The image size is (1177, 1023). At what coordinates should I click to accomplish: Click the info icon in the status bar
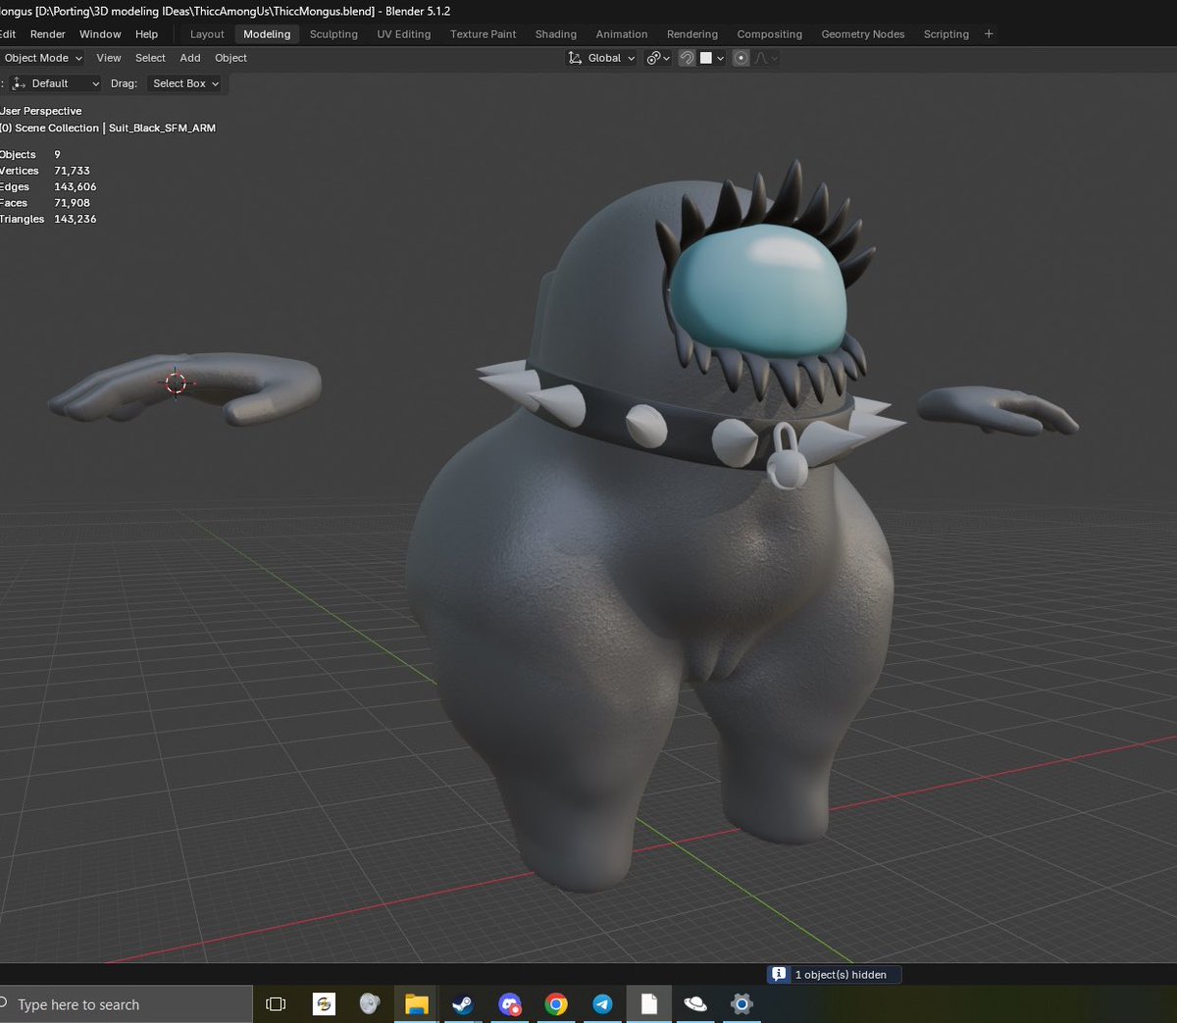pos(779,974)
